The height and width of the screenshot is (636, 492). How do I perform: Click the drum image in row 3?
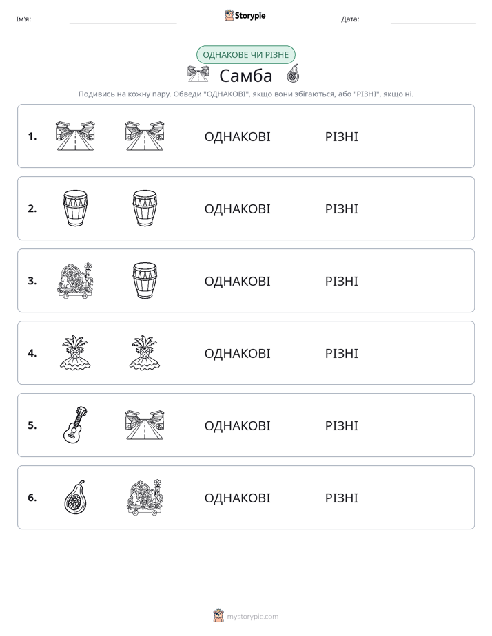point(145,281)
